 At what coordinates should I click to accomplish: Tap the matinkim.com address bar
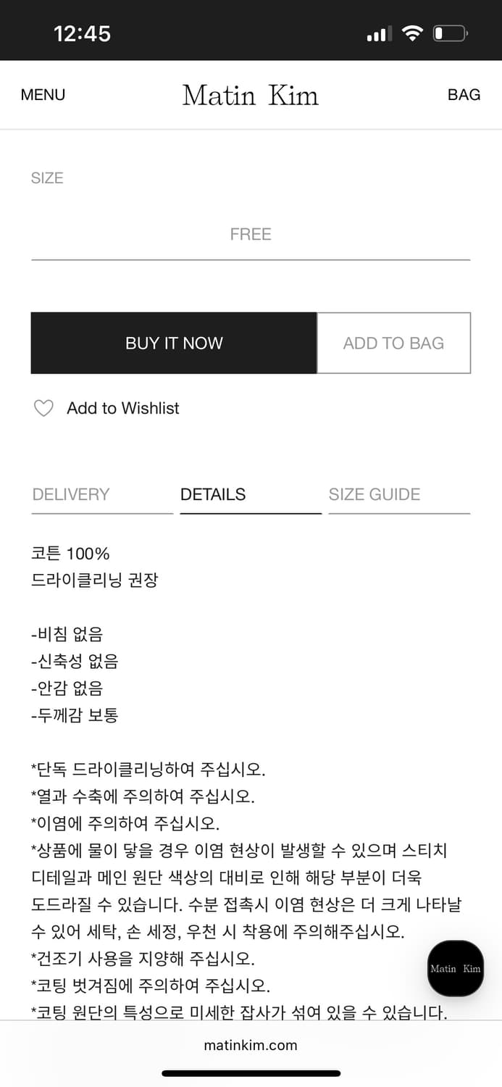pyautogui.click(x=251, y=1045)
